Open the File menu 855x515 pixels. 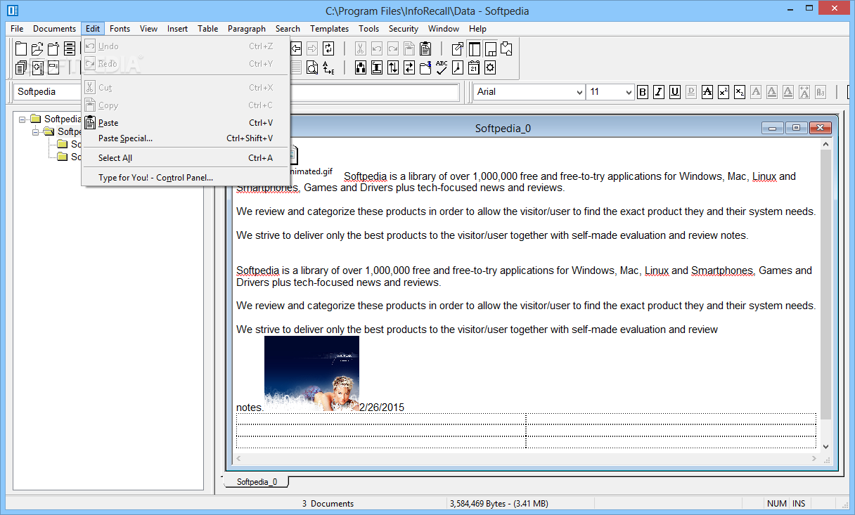tap(17, 29)
